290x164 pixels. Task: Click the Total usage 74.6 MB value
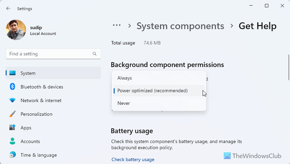pos(152,43)
